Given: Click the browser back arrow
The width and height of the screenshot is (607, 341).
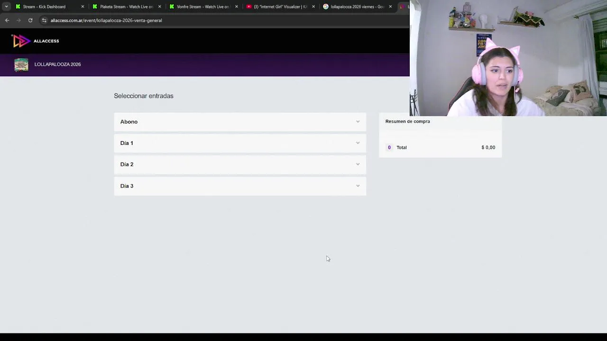Looking at the screenshot, I should tap(7, 20).
